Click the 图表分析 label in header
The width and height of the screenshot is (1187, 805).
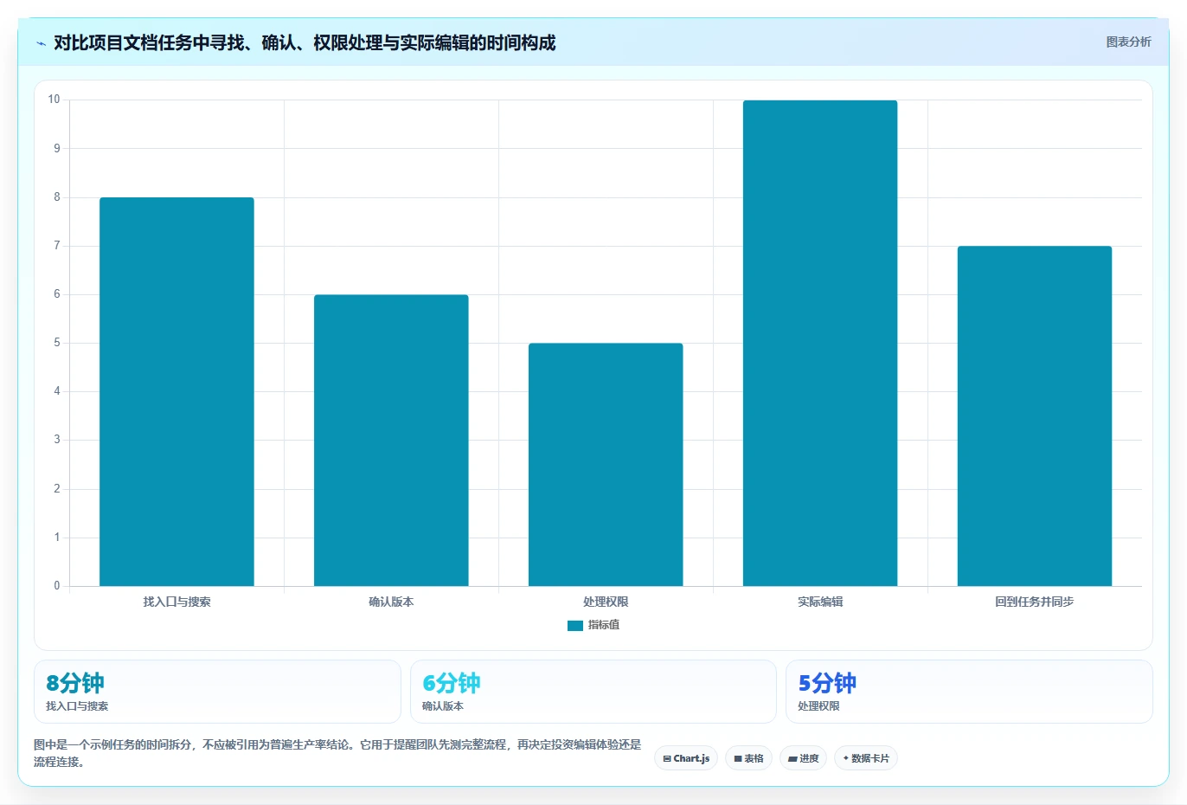pyautogui.click(x=1128, y=42)
